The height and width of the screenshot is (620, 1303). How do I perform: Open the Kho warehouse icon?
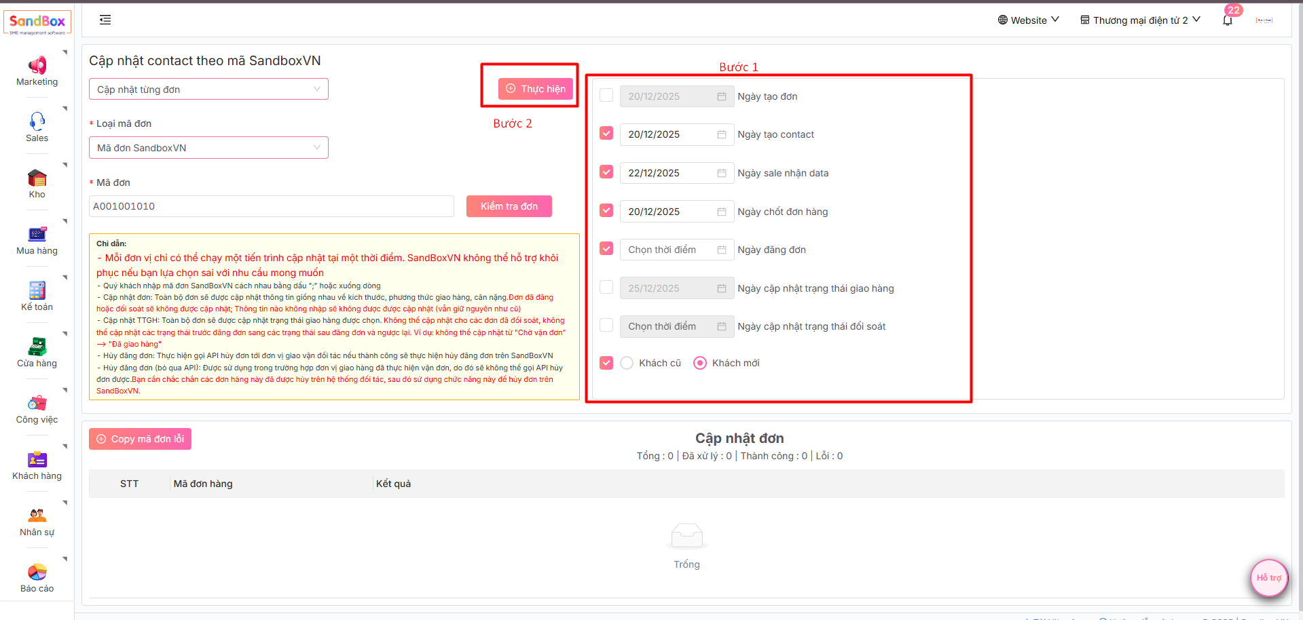point(37,178)
